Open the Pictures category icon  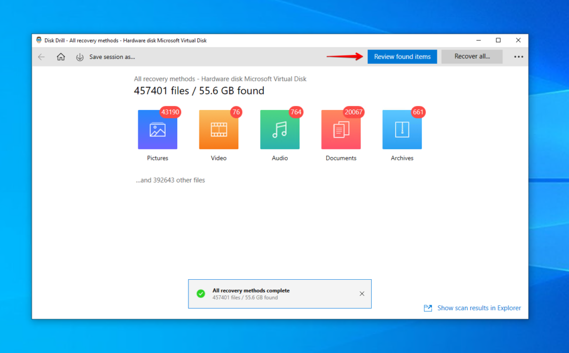click(x=157, y=129)
